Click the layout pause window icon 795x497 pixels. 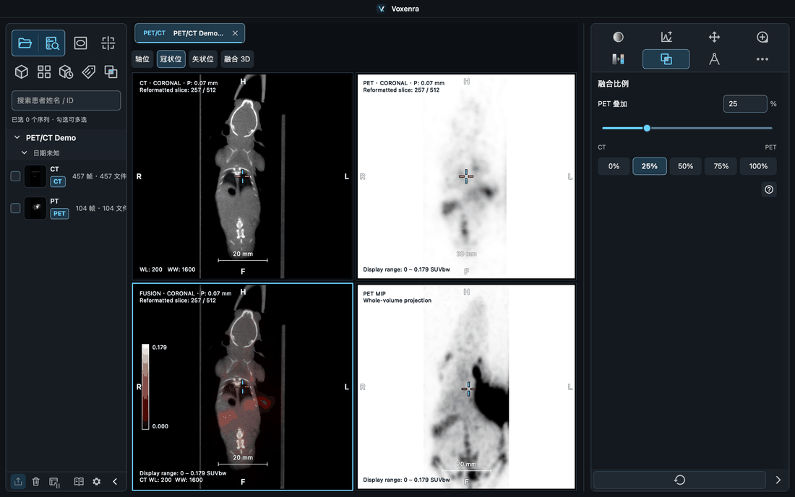pos(54,482)
